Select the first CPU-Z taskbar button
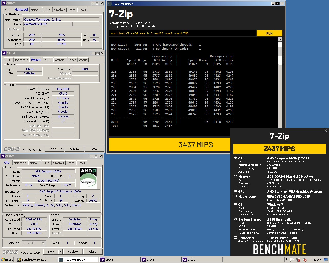Image resolution: width=329 pixels, height=263 pixels. [x=120, y=260]
